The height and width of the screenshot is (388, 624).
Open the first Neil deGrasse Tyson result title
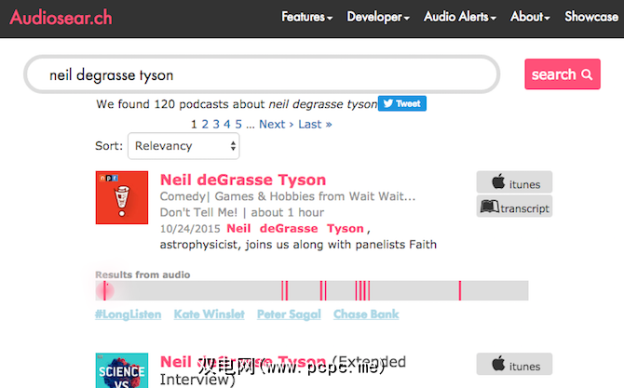point(243,180)
